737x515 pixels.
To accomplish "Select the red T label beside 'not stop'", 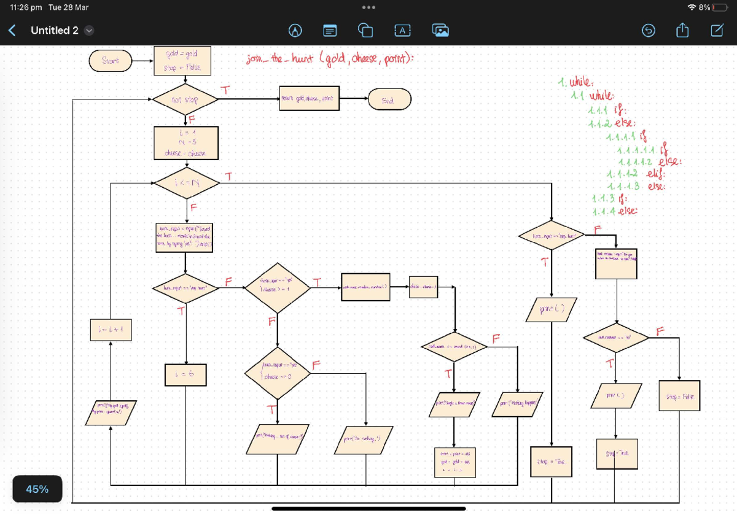I will 226,90.
